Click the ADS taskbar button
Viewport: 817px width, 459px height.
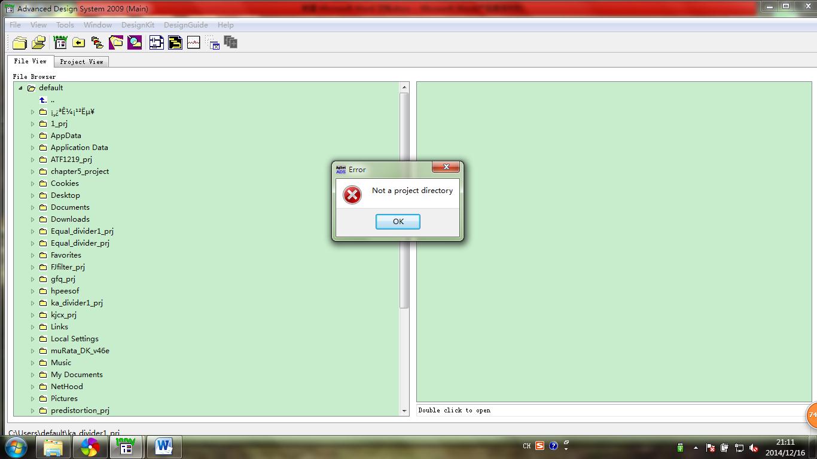point(126,447)
